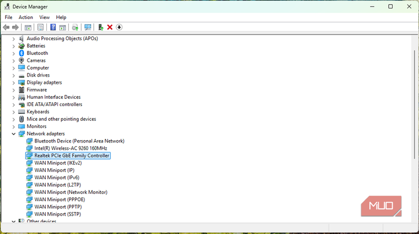Click the Computer category monitor icon
The width and height of the screenshot is (419, 234).
tap(21, 68)
